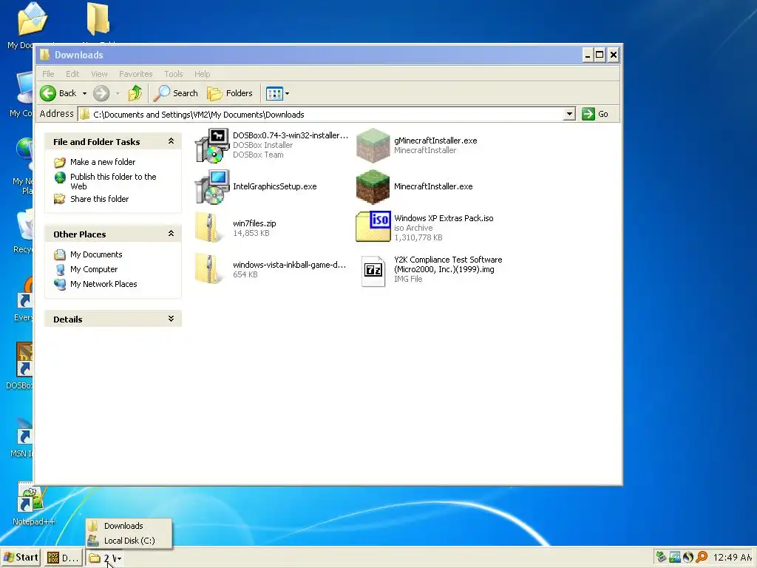The image size is (757, 568).
Task: Click the Downloads title bar folder icon
Action: (x=45, y=55)
